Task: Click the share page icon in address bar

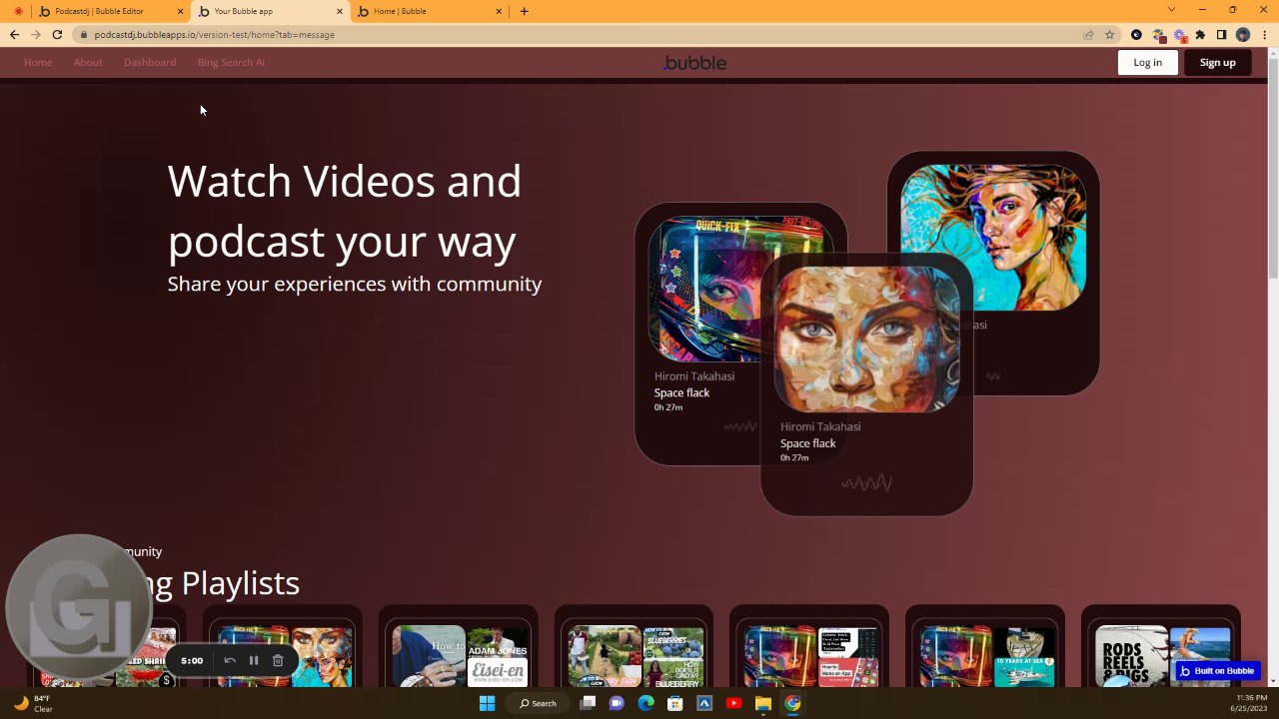Action: (x=1088, y=34)
